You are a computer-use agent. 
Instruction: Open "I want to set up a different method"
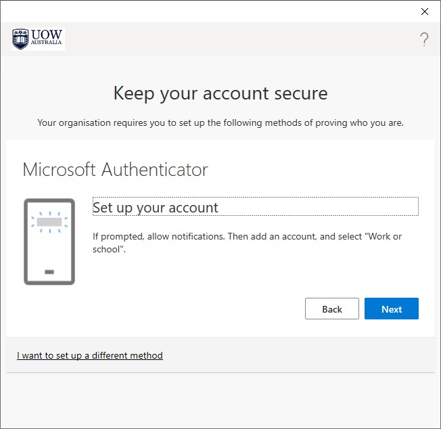pyautogui.click(x=90, y=355)
